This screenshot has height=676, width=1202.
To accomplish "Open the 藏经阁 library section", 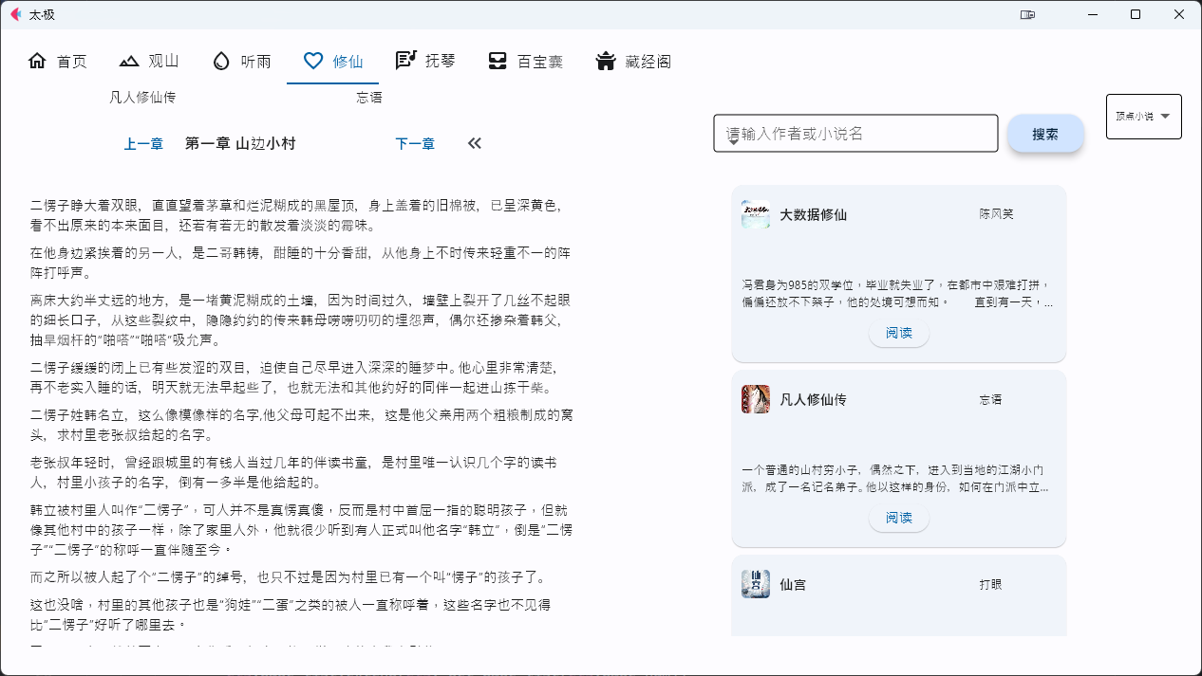I will click(633, 60).
